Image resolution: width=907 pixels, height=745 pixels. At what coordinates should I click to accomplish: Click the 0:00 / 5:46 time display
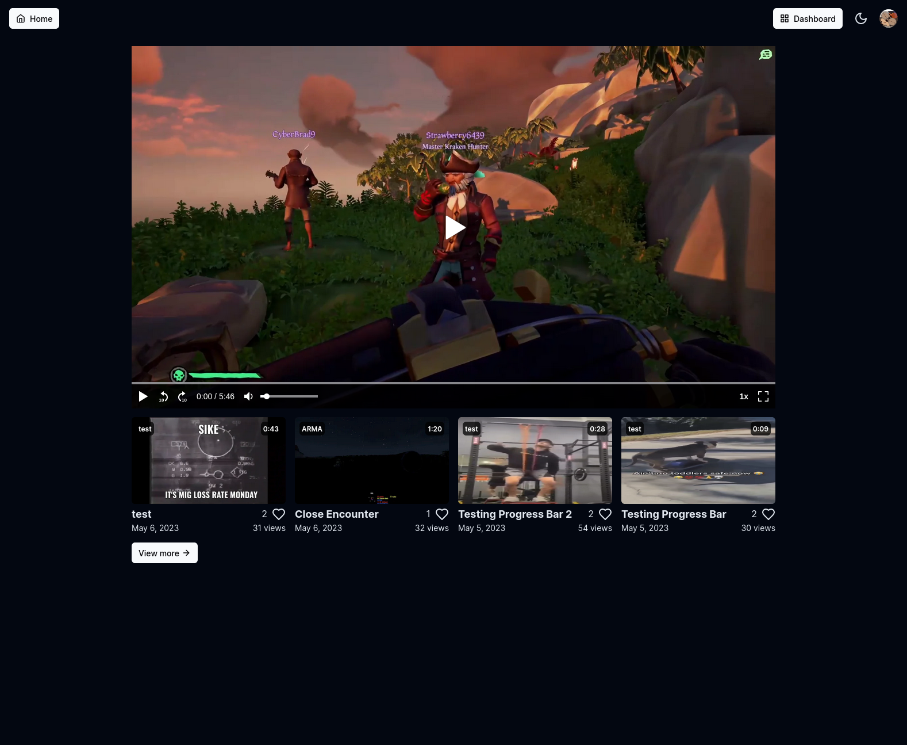pos(216,396)
